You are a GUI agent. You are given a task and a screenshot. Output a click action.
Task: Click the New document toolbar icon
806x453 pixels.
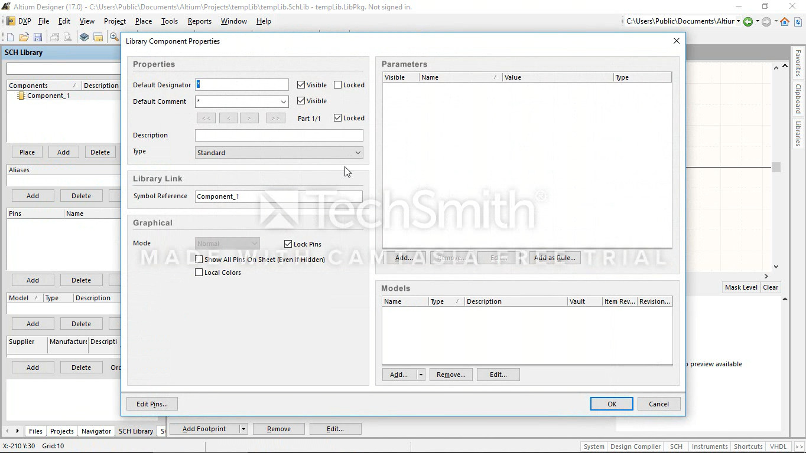click(x=10, y=37)
